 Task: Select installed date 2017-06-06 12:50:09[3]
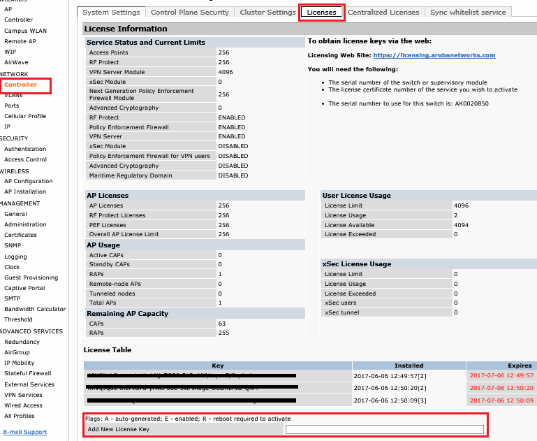[x=390, y=400]
